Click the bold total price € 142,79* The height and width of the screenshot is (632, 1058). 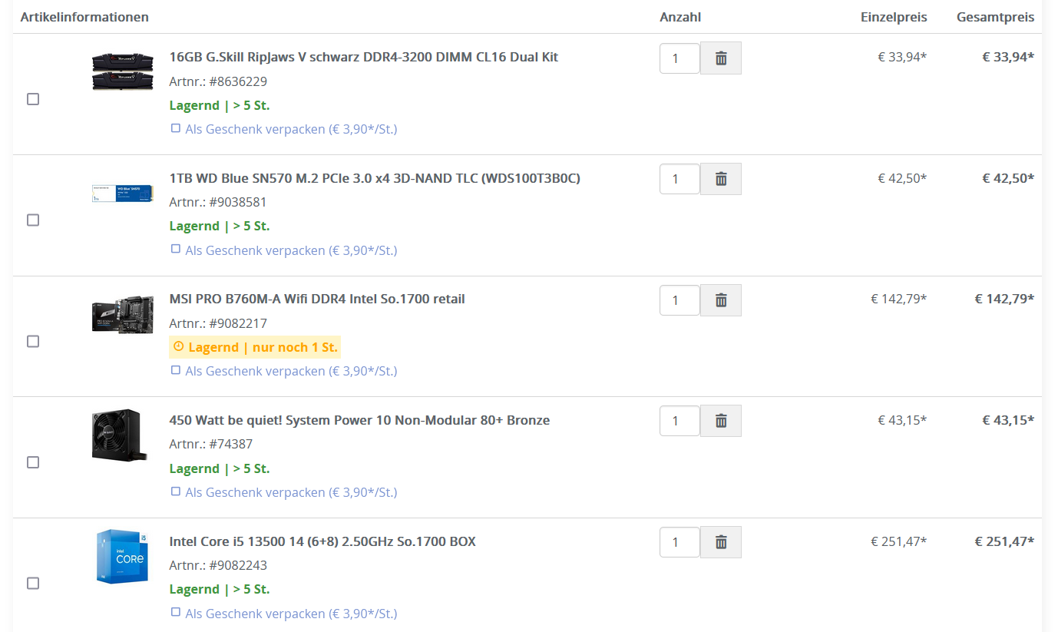1004,299
